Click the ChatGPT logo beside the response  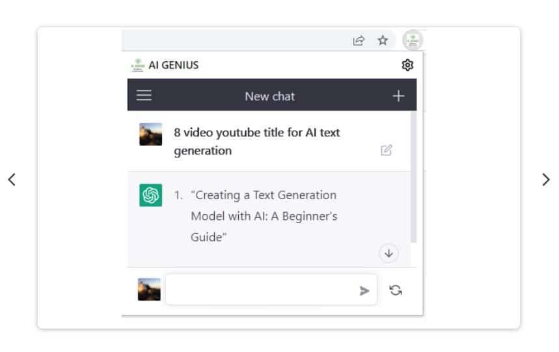pos(151,195)
